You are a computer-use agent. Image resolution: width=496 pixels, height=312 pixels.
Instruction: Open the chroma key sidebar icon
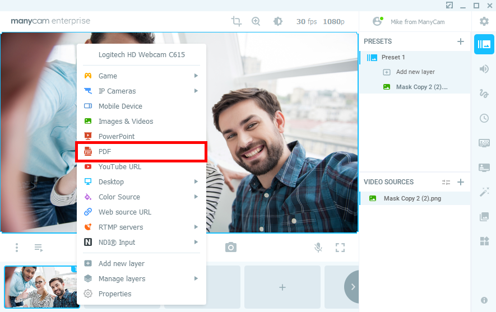click(484, 143)
